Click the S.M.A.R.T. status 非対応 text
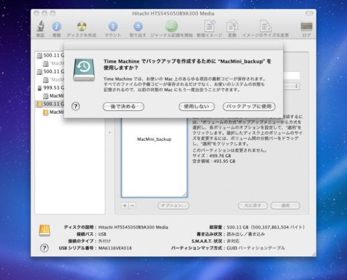 pyautogui.click(x=233, y=241)
